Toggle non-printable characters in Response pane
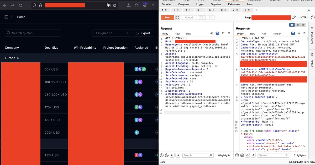This screenshot has height=165, width=315. point(299,33)
